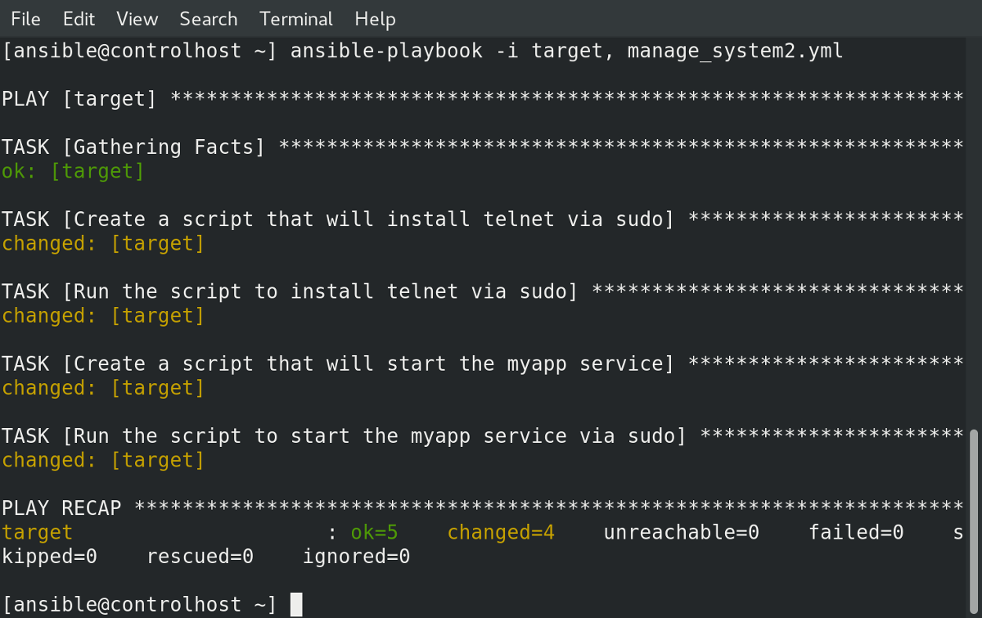Click the changed=4 recap statistic

coord(501,531)
